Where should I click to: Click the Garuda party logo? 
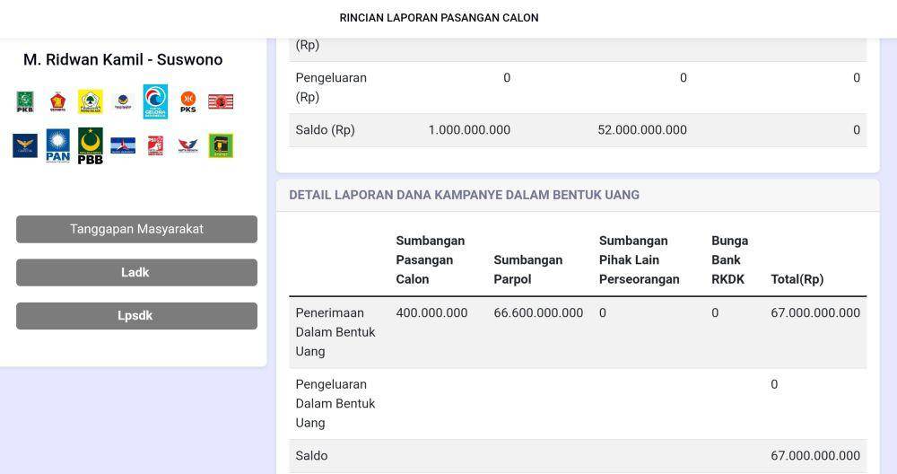coord(25,145)
